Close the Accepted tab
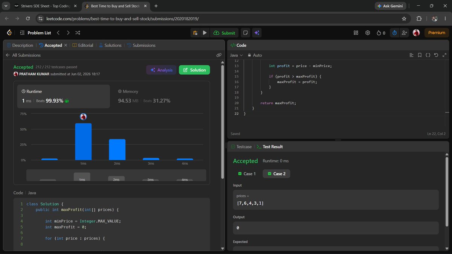The height and width of the screenshot is (254, 452). pyautogui.click(x=66, y=45)
